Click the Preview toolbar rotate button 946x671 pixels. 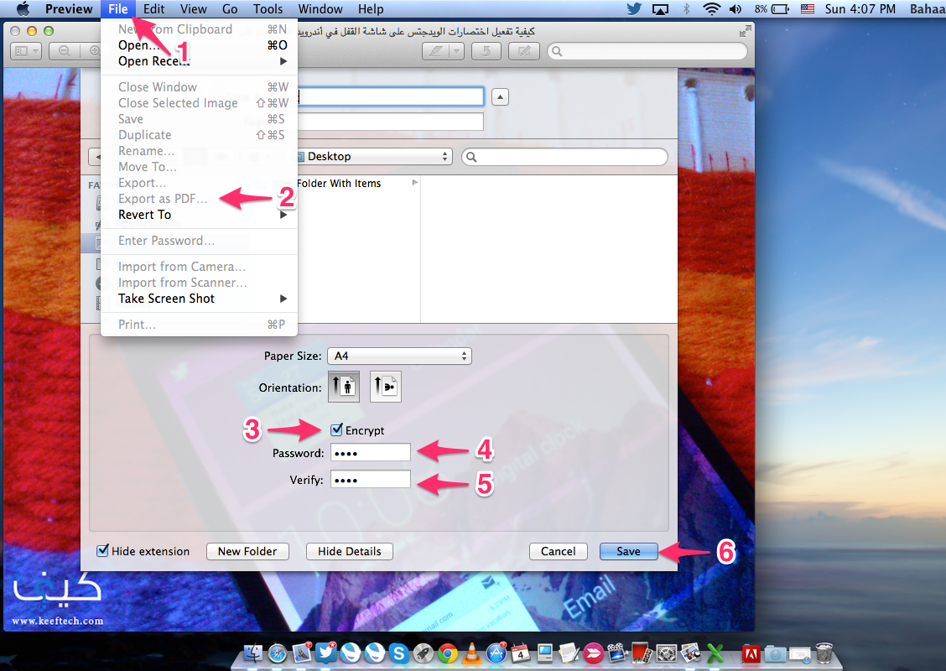486,51
